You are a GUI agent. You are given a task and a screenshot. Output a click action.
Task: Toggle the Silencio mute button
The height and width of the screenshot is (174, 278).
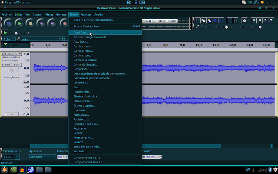click(x=6, y=65)
